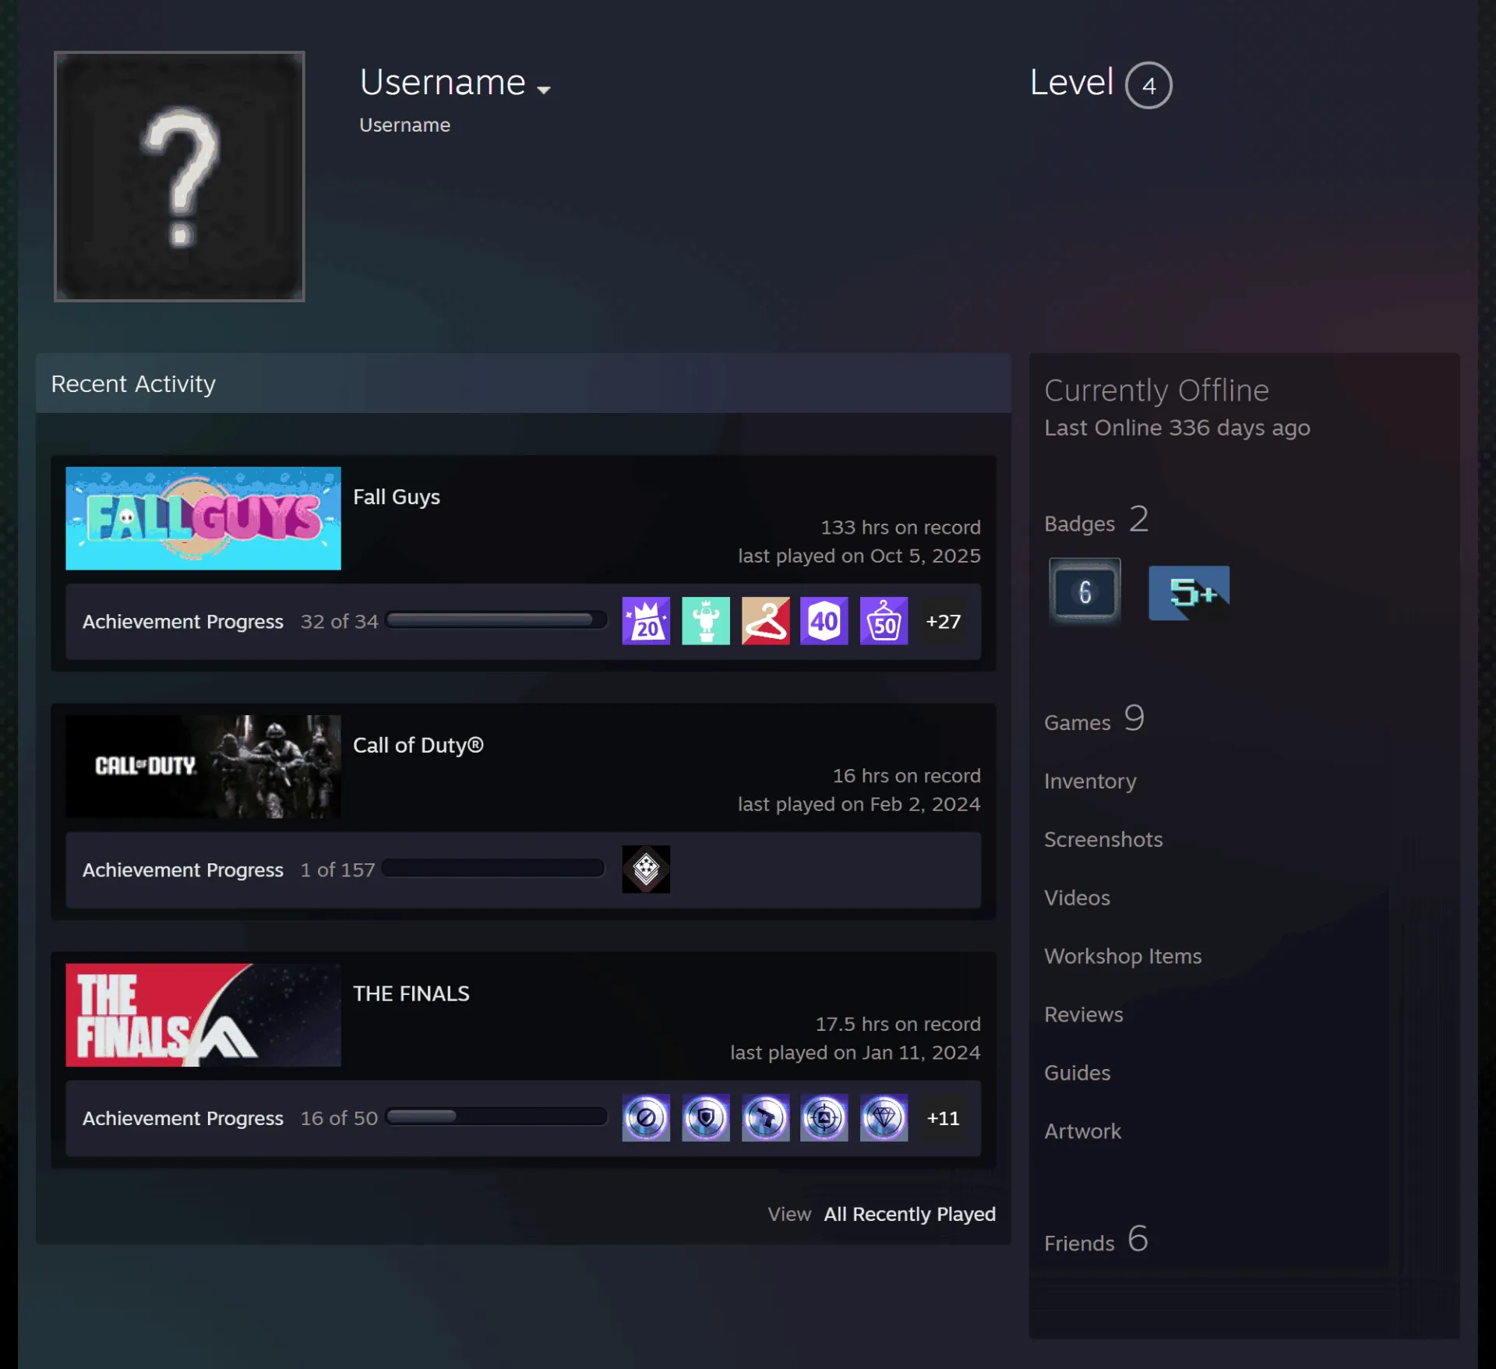Click the teal cactus achievement icon in Fall Guys
The image size is (1496, 1369).
706,621
